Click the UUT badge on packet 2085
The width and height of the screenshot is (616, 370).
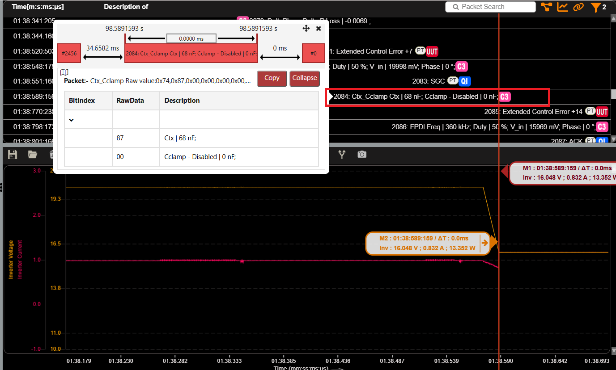(602, 112)
